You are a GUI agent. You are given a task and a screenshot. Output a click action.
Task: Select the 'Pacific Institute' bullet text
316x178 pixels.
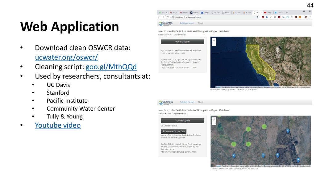pyautogui.click(x=67, y=100)
